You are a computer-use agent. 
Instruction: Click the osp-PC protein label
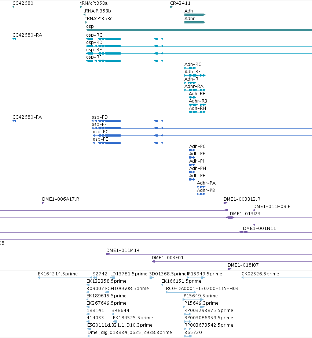point(101,132)
